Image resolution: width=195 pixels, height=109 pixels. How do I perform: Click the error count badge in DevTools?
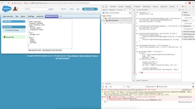pyautogui.click(x=183, y=7)
